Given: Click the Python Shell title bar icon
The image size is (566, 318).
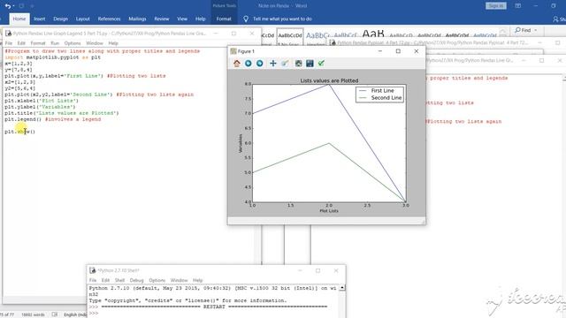Looking at the screenshot, I should [92, 270].
